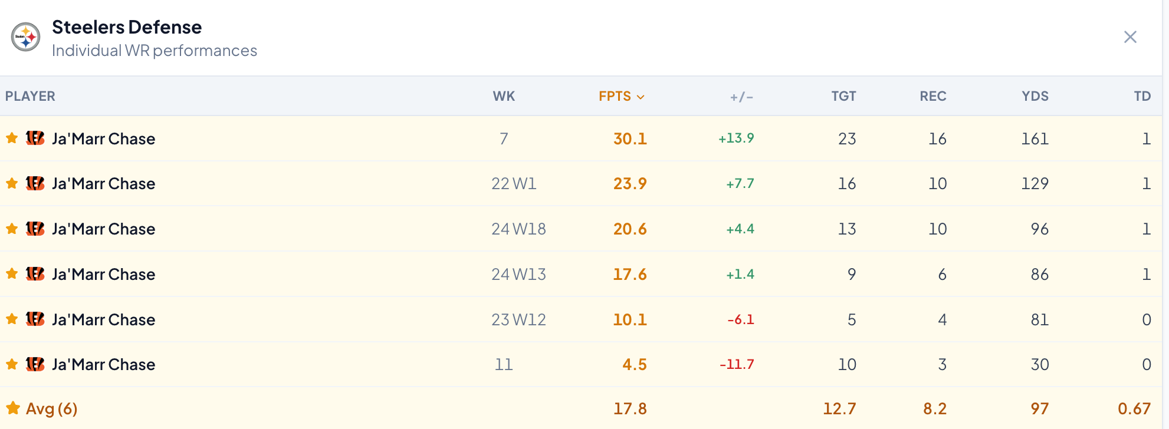Toggle star on Ja'Marr Chase week 7 row
Image resolution: width=1169 pixels, height=429 pixels.
(12, 138)
